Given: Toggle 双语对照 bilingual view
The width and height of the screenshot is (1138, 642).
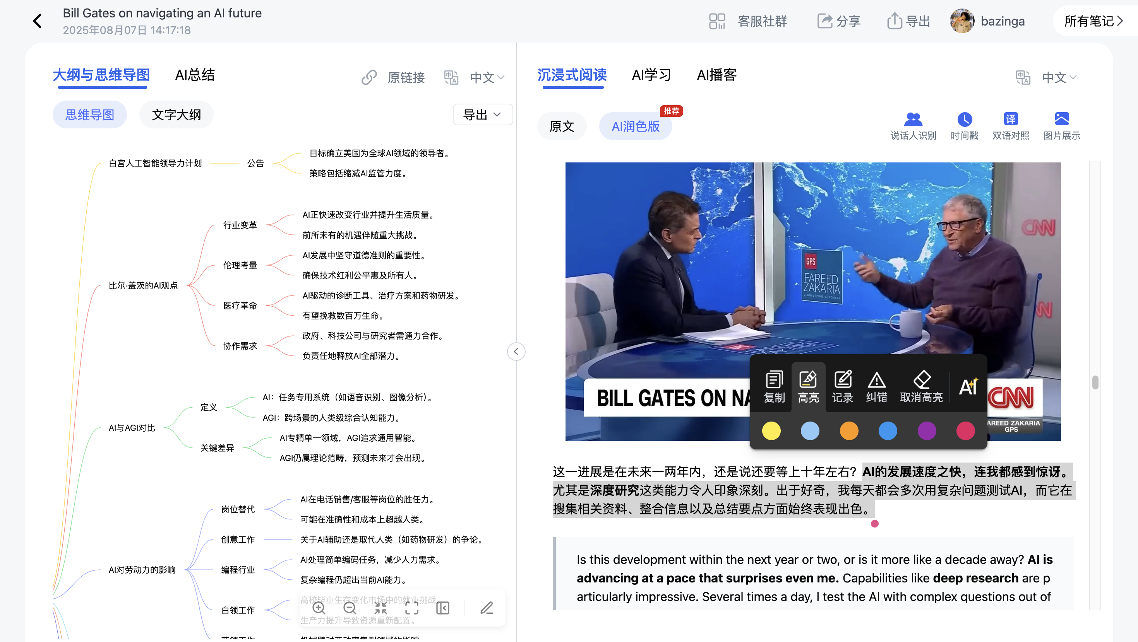Looking at the screenshot, I should (1011, 126).
